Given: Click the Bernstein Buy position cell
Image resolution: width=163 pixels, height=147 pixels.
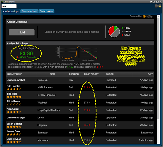Looking at the screenshot, I should tap(71, 80).
